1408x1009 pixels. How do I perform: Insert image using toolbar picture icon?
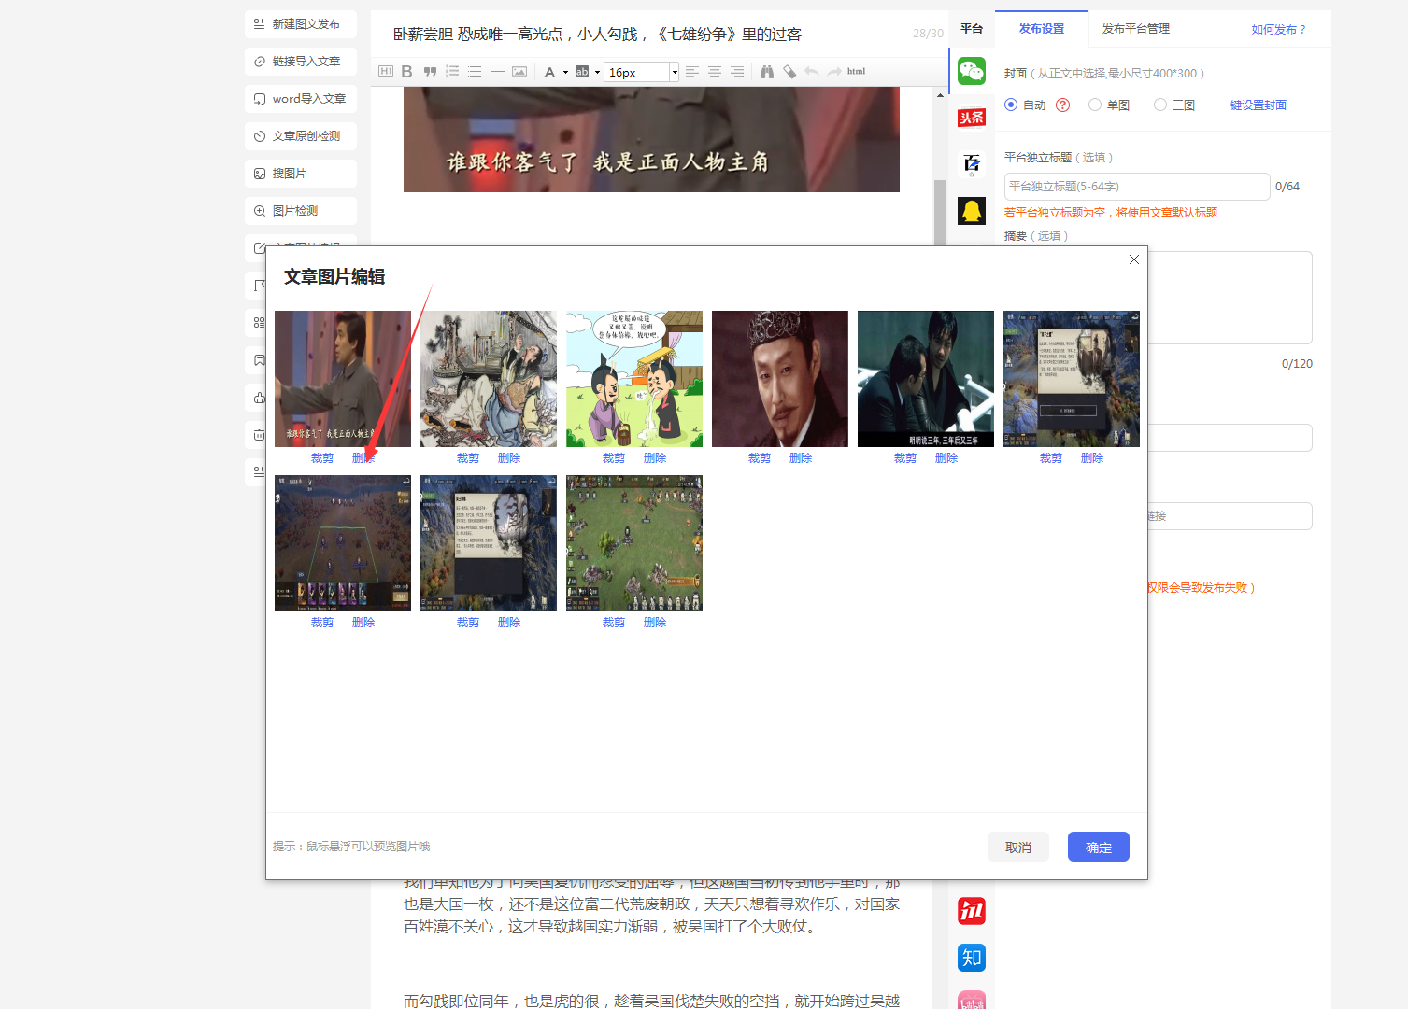519,72
